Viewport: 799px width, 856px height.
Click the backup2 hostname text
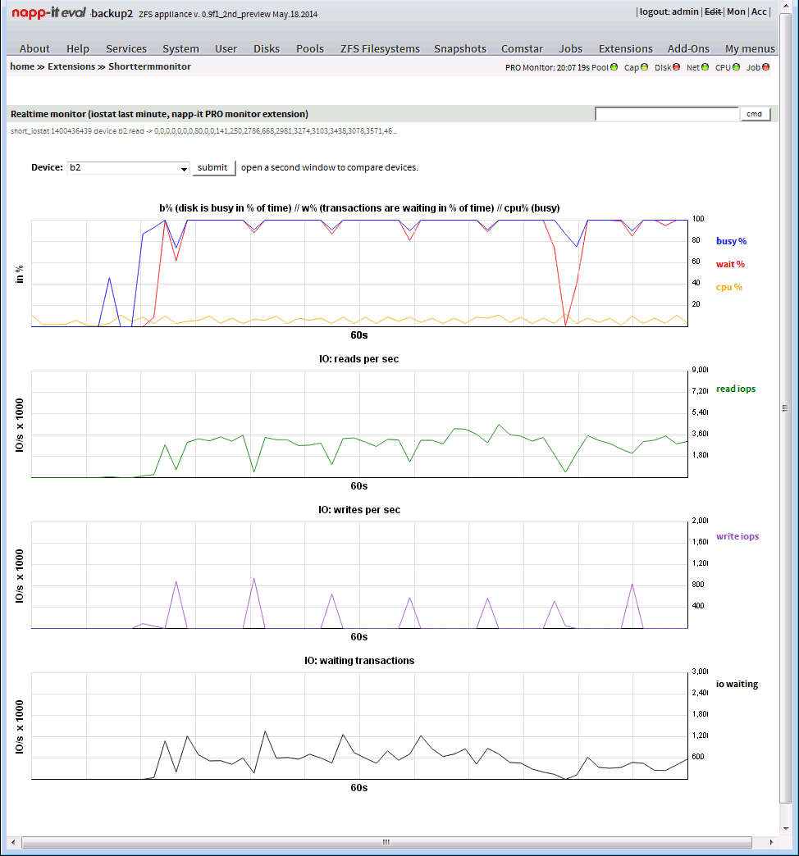[112, 14]
